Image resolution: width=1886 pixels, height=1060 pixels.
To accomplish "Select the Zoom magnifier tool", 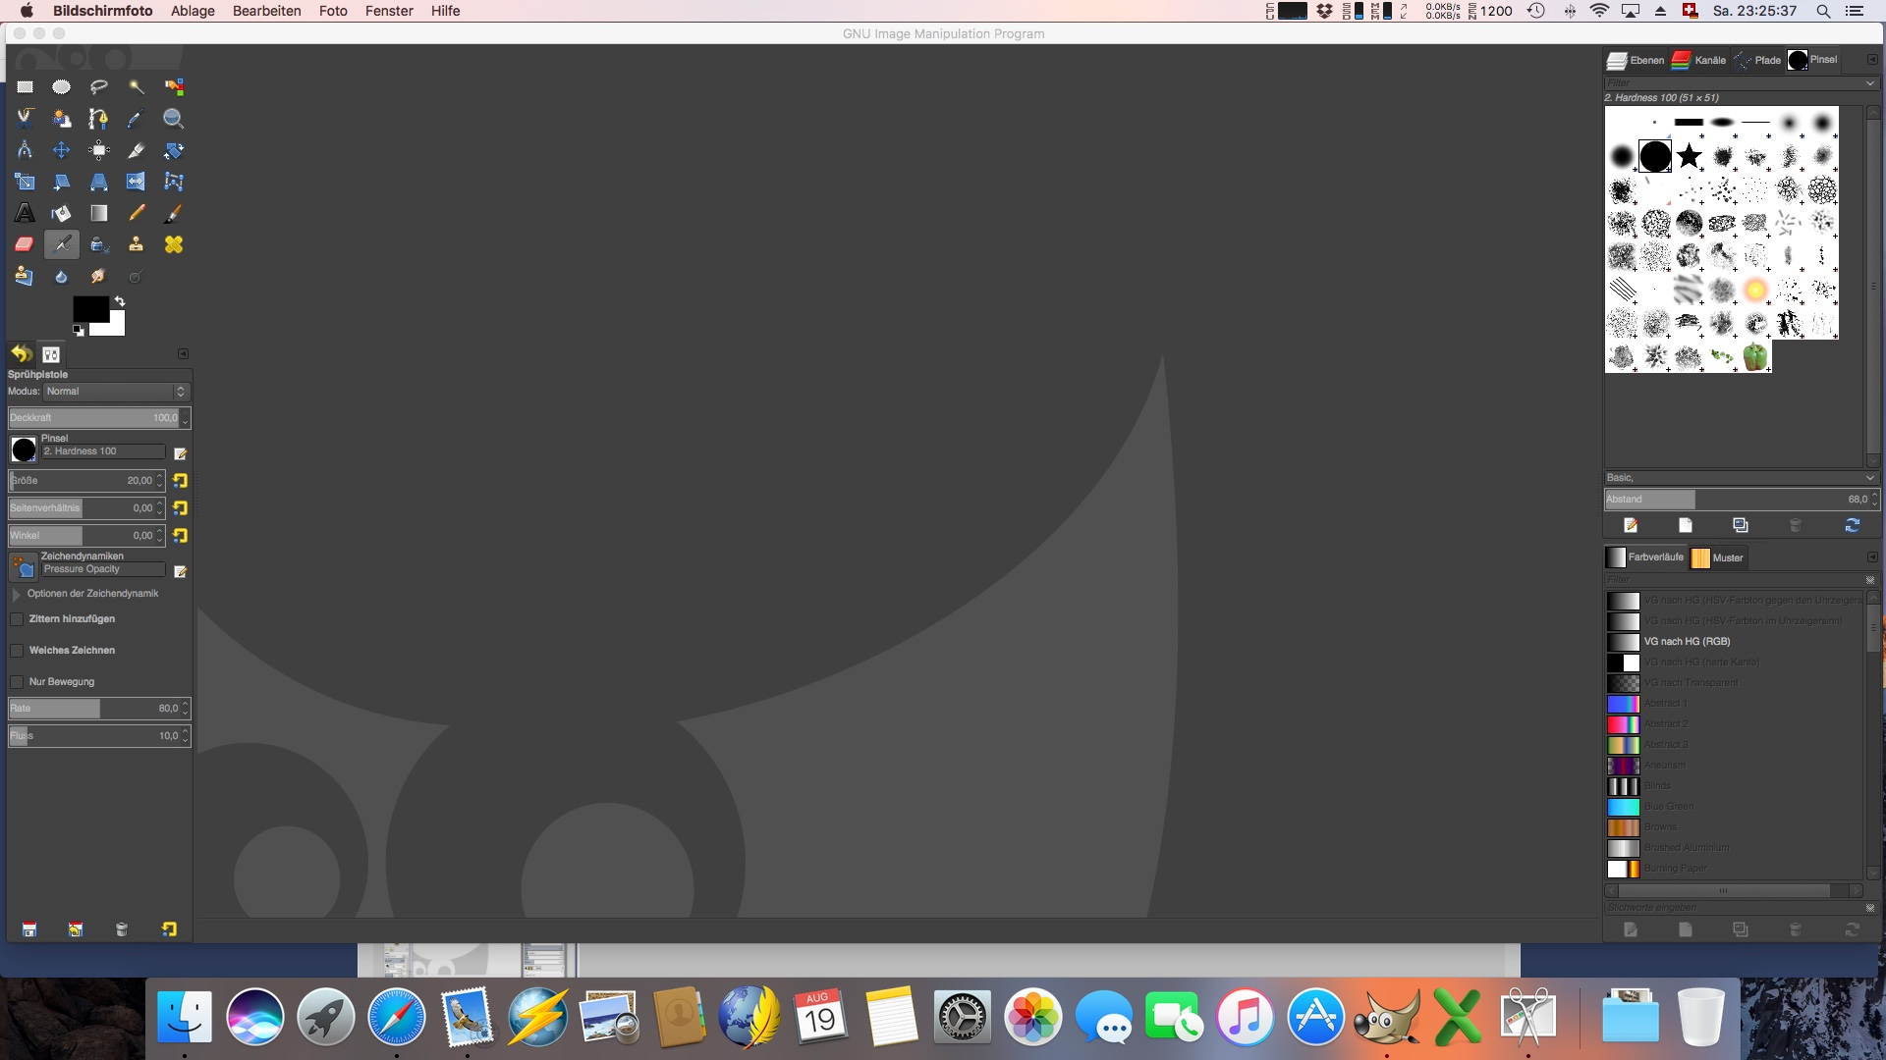I will click(x=173, y=119).
